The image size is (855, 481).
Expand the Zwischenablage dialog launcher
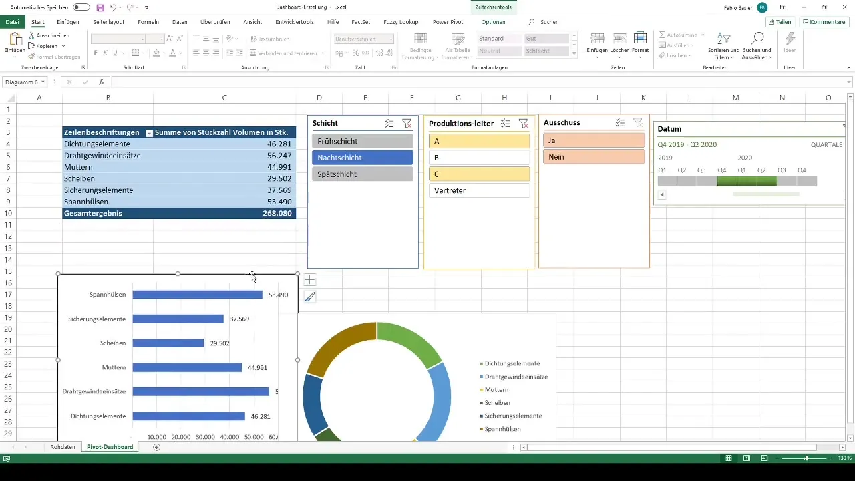click(x=83, y=68)
